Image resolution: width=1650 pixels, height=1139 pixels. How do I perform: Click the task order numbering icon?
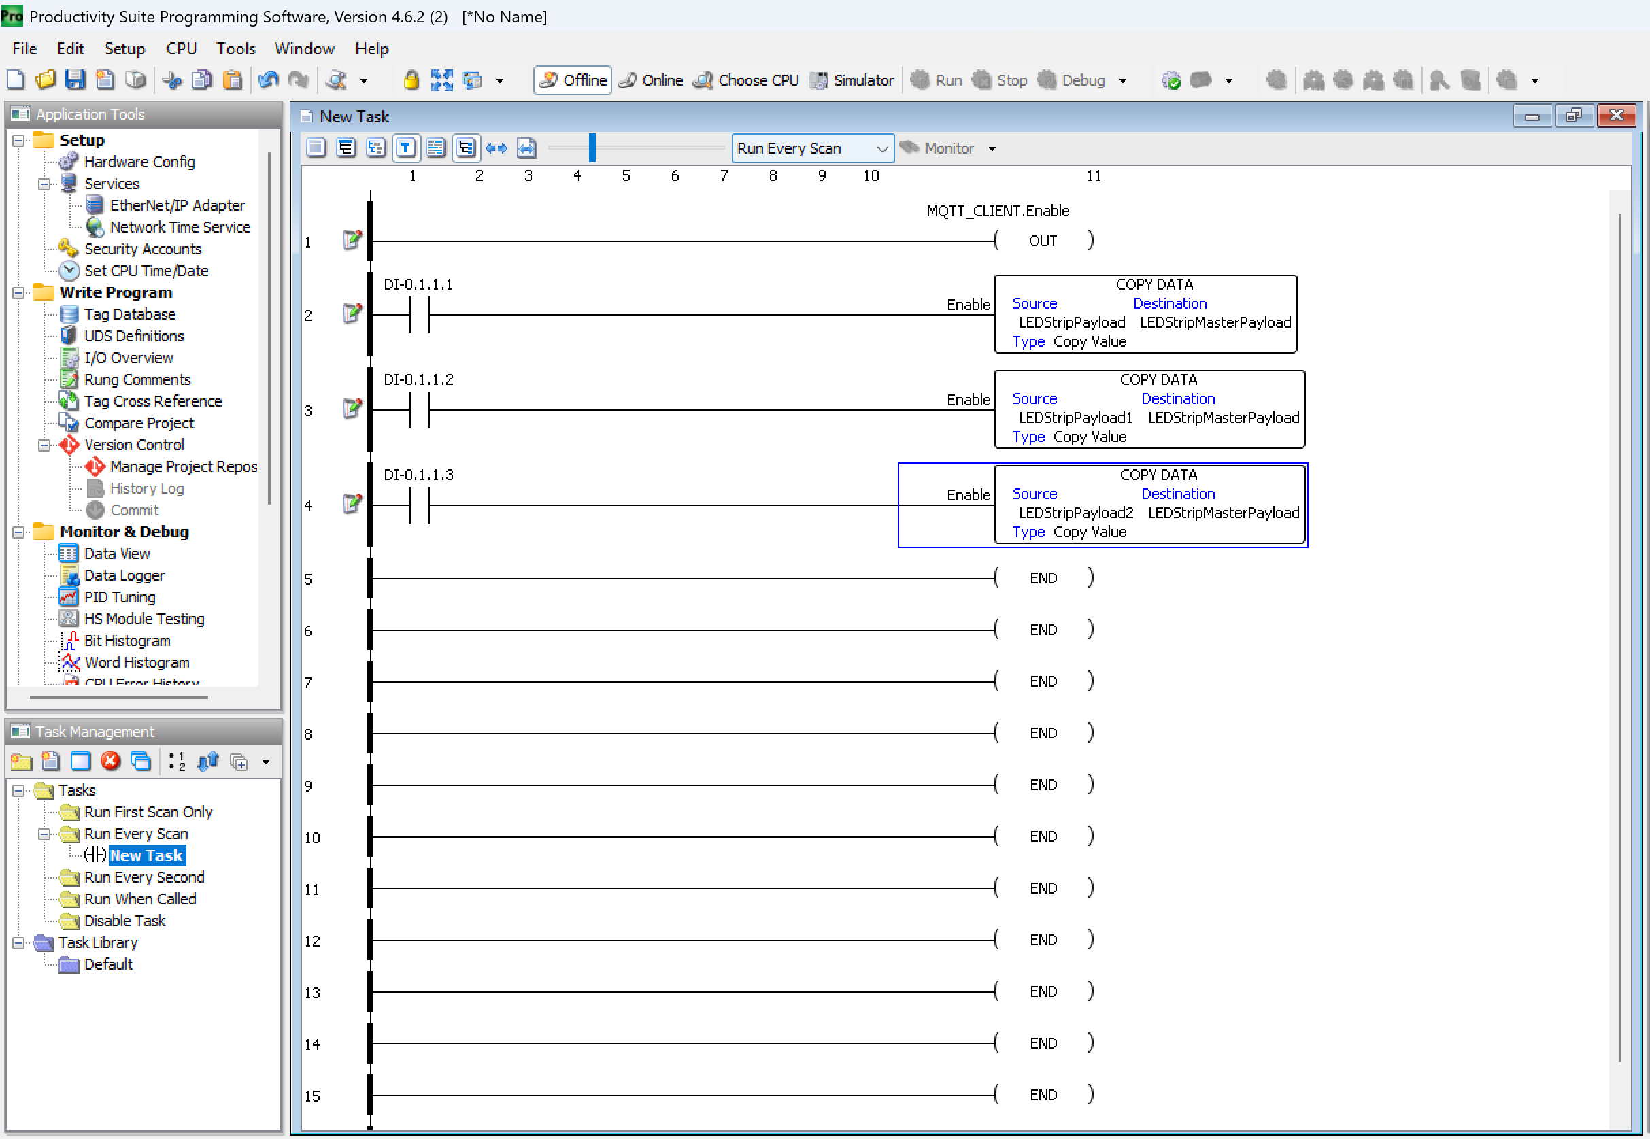[176, 762]
